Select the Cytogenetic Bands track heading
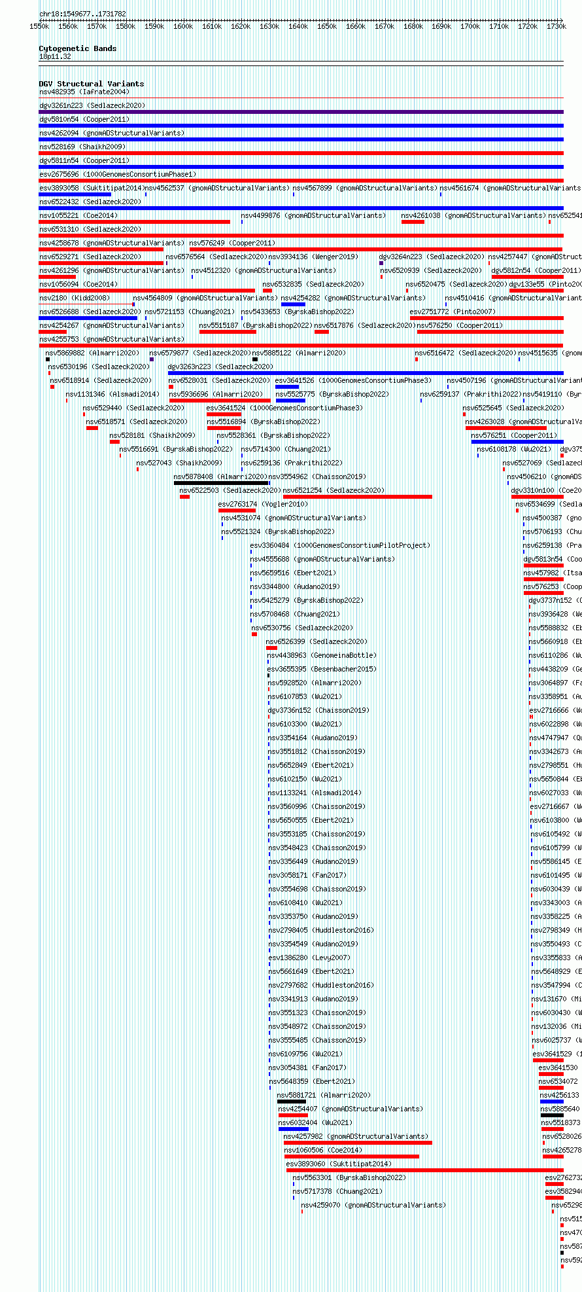This screenshot has width=582, height=1292. (x=77, y=48)
